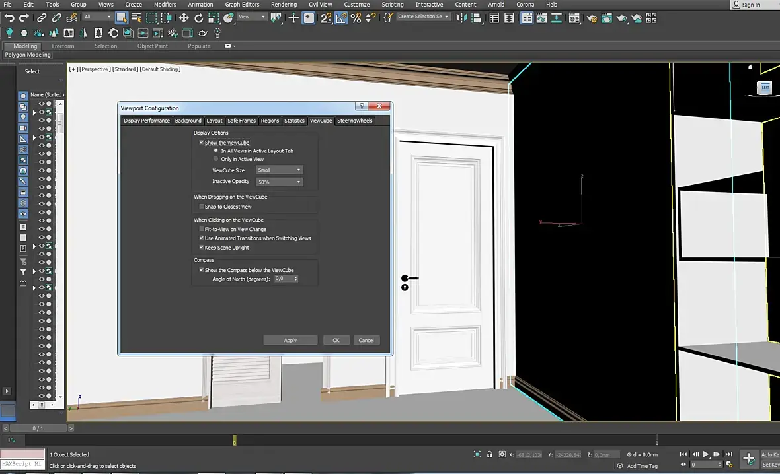
Task: Click the Undo arrow in the main toolbar
Action: [x=9, y=18]
